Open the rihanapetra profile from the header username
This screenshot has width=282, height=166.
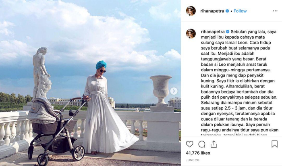tap(212, 11)
